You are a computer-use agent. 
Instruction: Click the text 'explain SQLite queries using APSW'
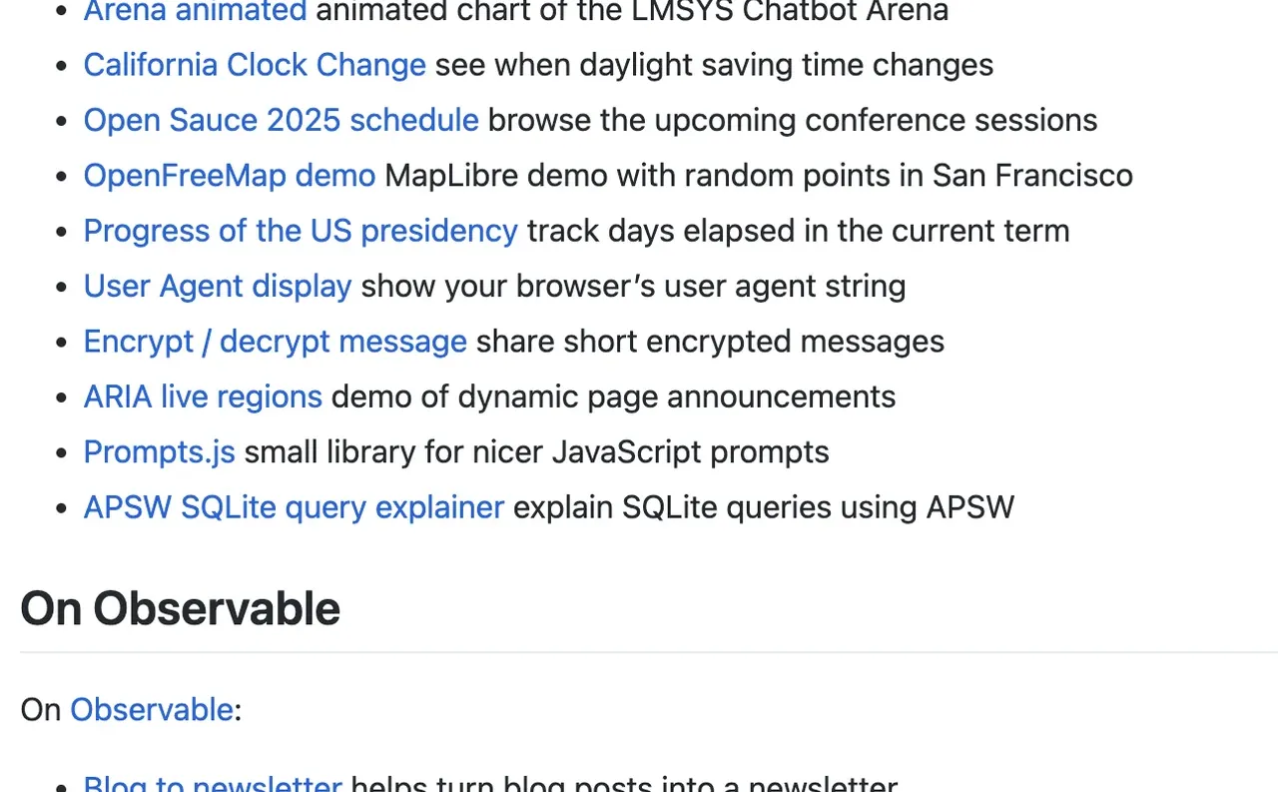point(764,507)
